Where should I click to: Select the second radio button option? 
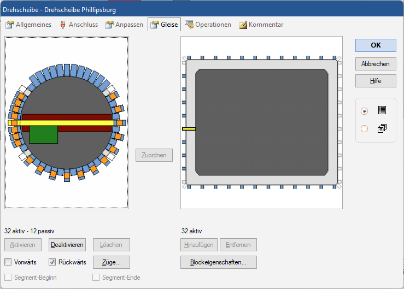pos(365,129)
